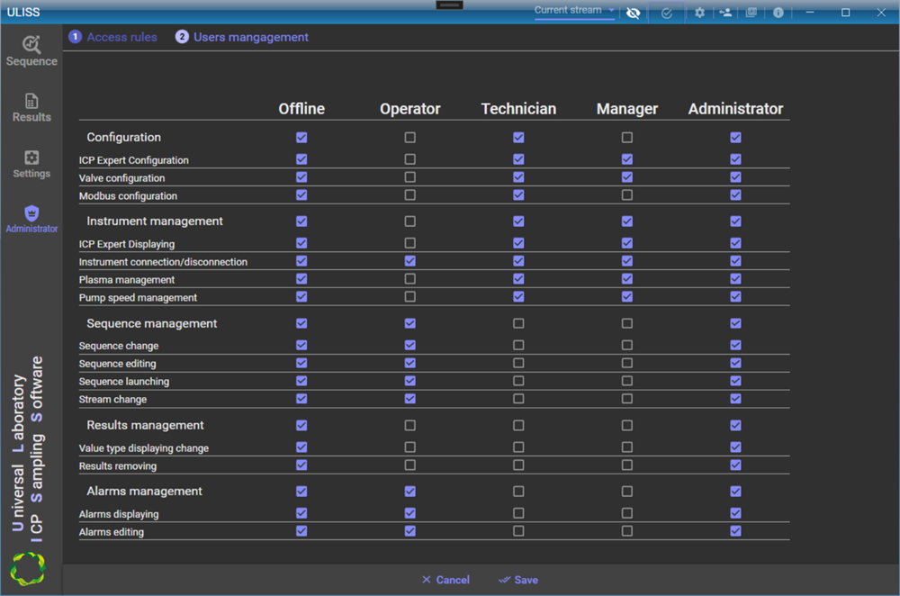The height and width of the screenshot is (596, 900).
Task: Enable Results removing for Manager
Action: (627, 465)
